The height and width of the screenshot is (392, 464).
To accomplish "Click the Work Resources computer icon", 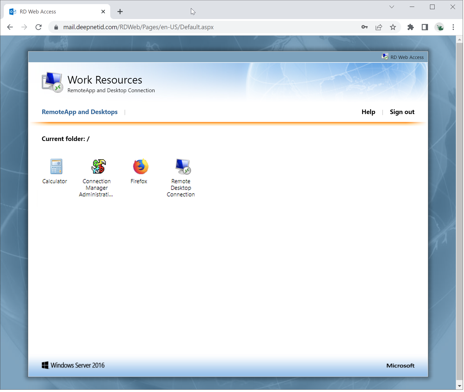I will point(52,82).
